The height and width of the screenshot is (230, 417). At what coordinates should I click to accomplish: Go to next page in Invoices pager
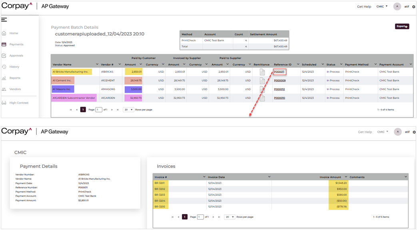[213, 217]
